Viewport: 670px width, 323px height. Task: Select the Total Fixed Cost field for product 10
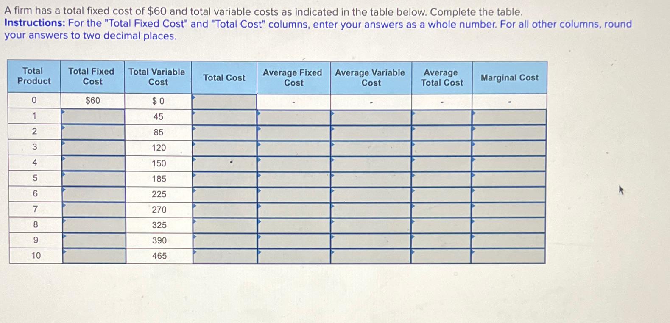pos(93,255)
